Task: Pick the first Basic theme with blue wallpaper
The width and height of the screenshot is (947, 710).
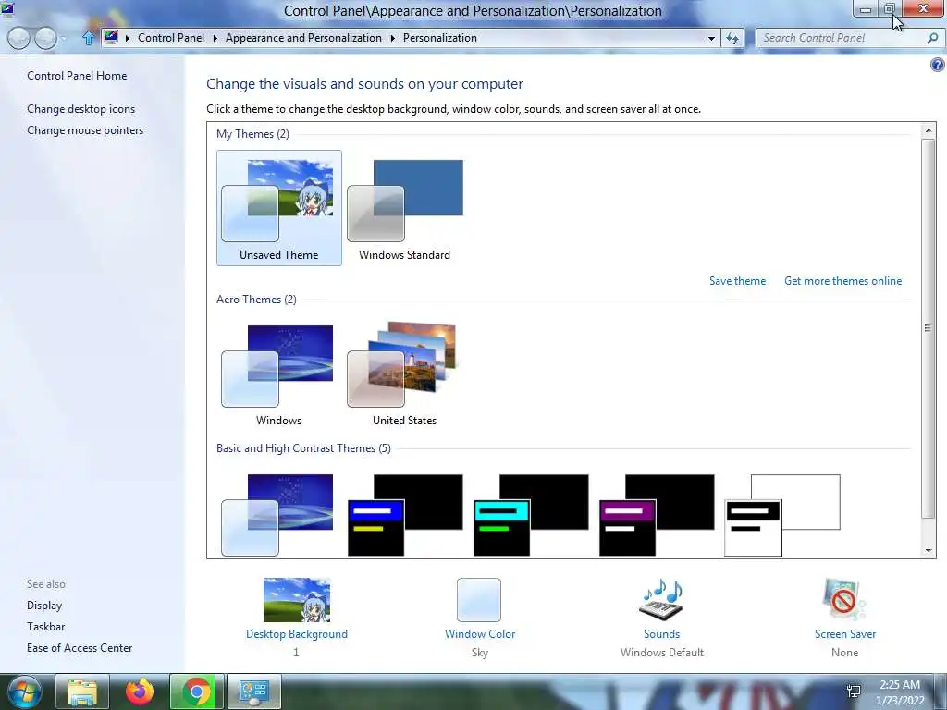Action: (277, 514)
